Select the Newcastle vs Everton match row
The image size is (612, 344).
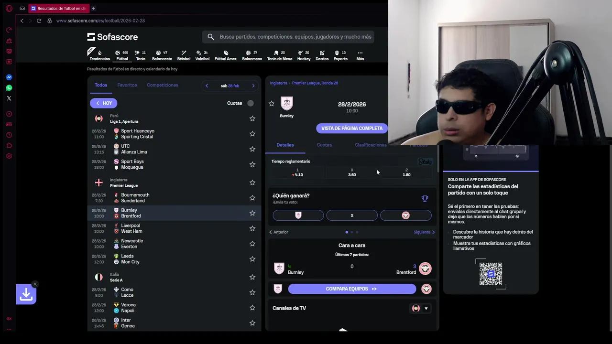(x=174, y=244)
